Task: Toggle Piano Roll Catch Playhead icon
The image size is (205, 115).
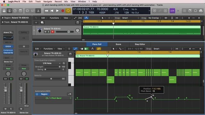Action: [93, 49]
